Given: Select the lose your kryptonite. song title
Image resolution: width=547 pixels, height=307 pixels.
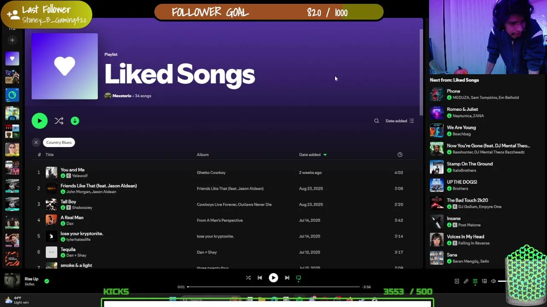Looking at the screenshot, I should pyautogui.click(x=82, y=234).
